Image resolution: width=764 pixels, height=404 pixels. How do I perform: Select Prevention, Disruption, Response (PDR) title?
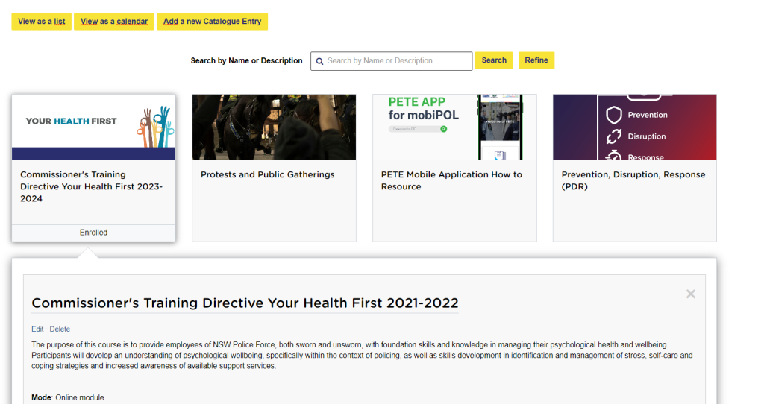633,180
